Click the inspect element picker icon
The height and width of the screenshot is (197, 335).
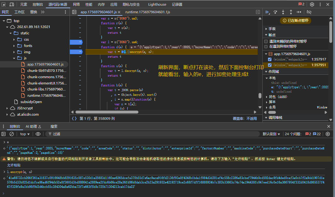4,4
